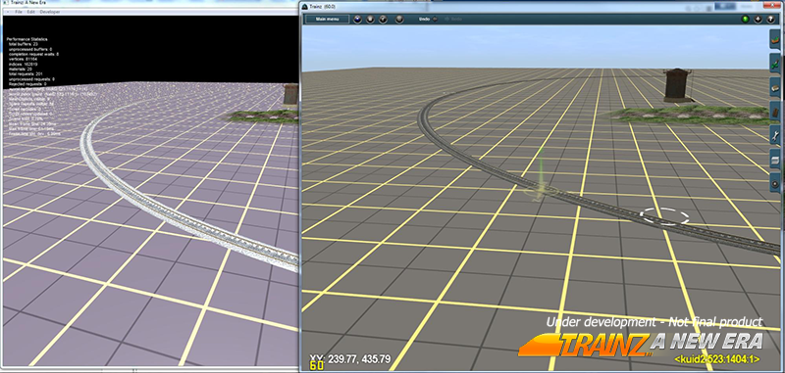Open the Edit menu in the left window

31,12
